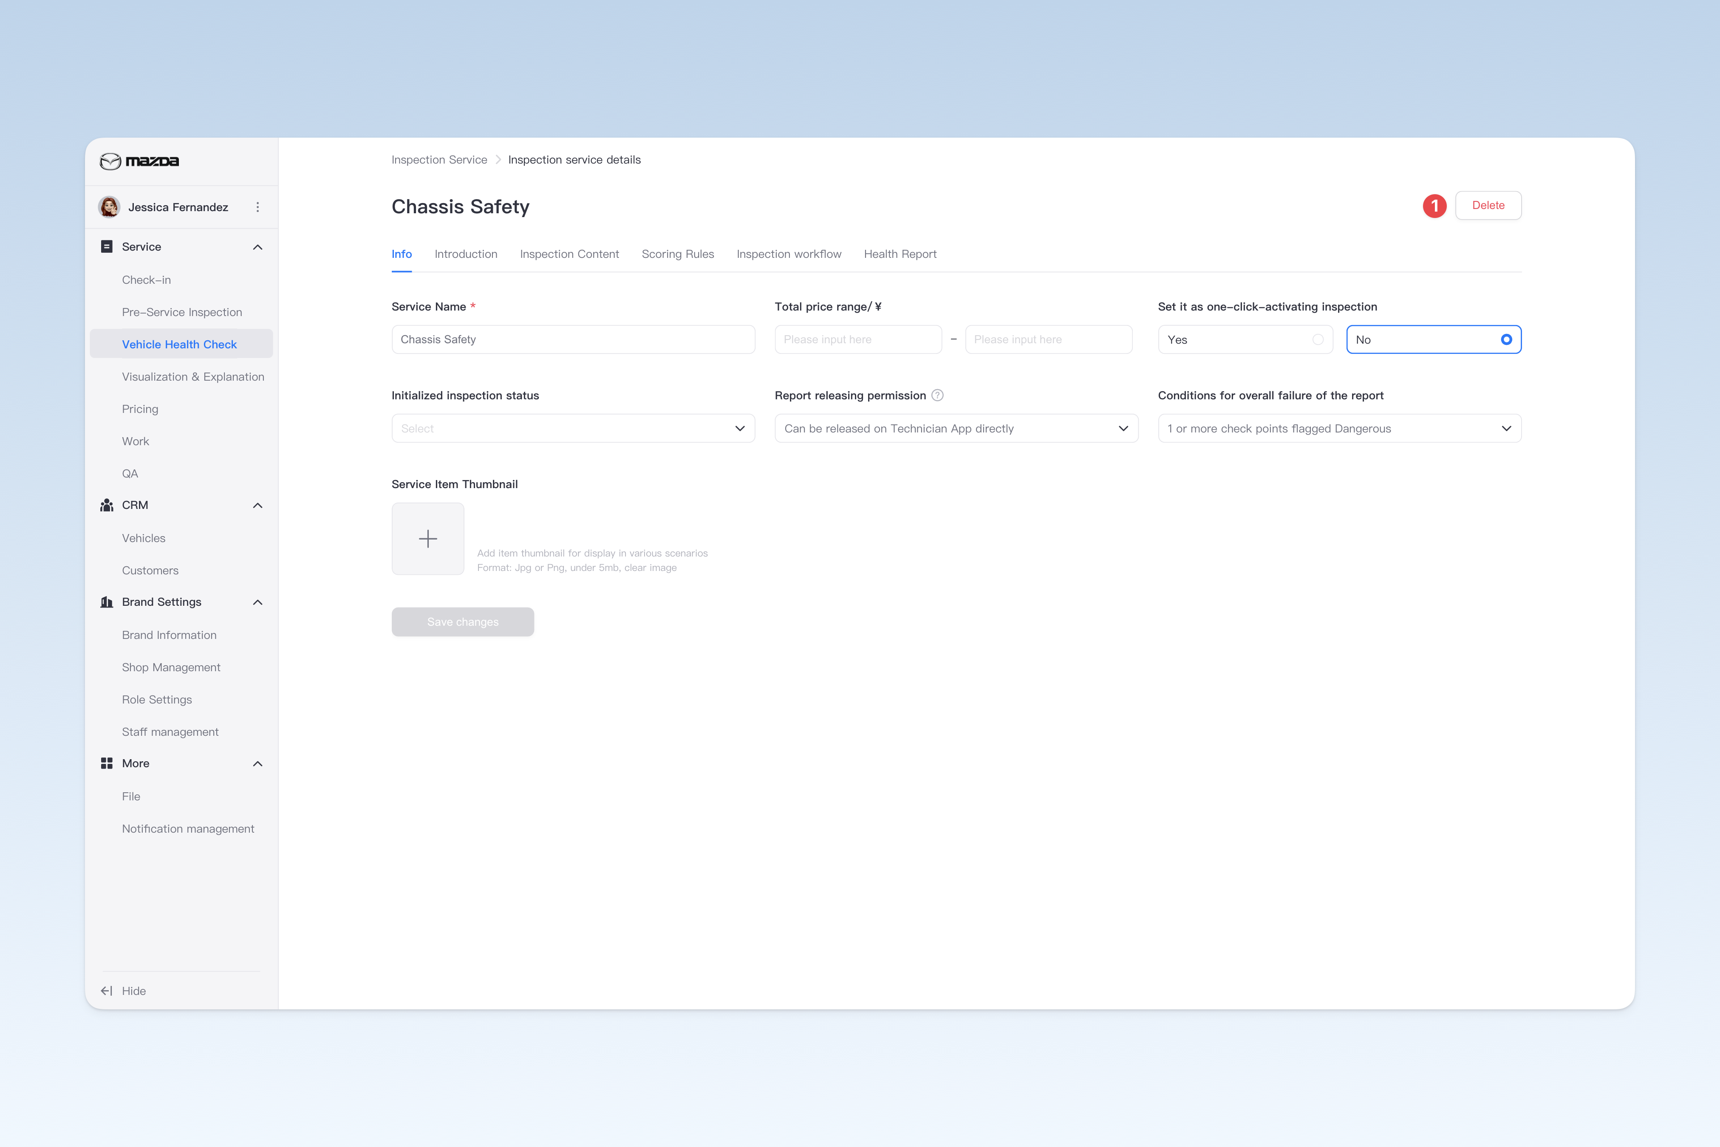Switch to the Scoring Rules tab

(x=677, y=254)
